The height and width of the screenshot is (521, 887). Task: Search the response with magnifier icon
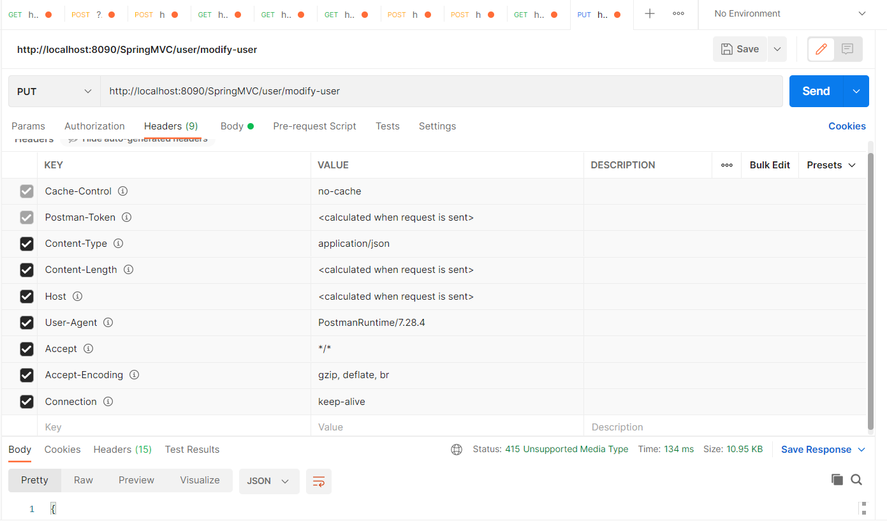click(856, 480)
